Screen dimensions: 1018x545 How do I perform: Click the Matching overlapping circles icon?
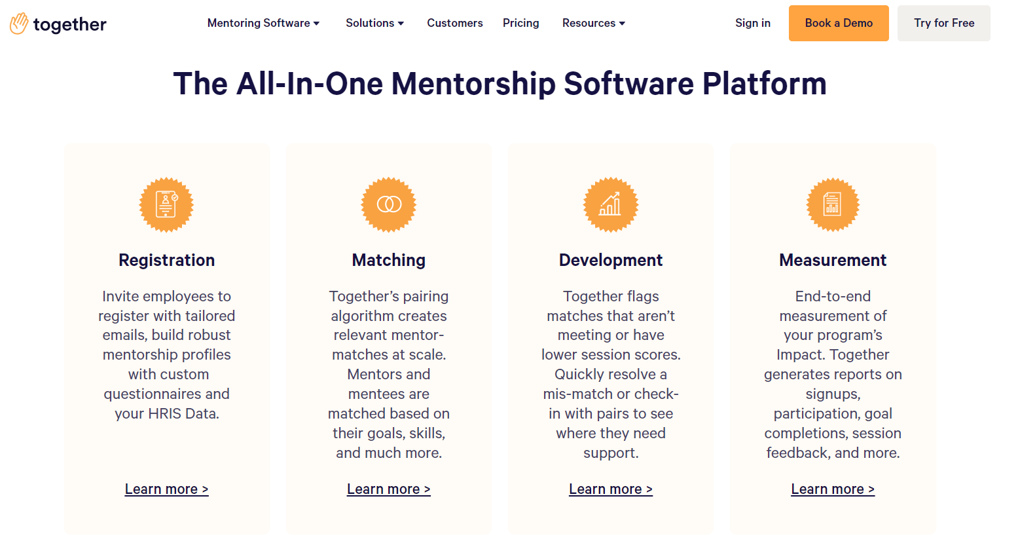tap(389, 205)
